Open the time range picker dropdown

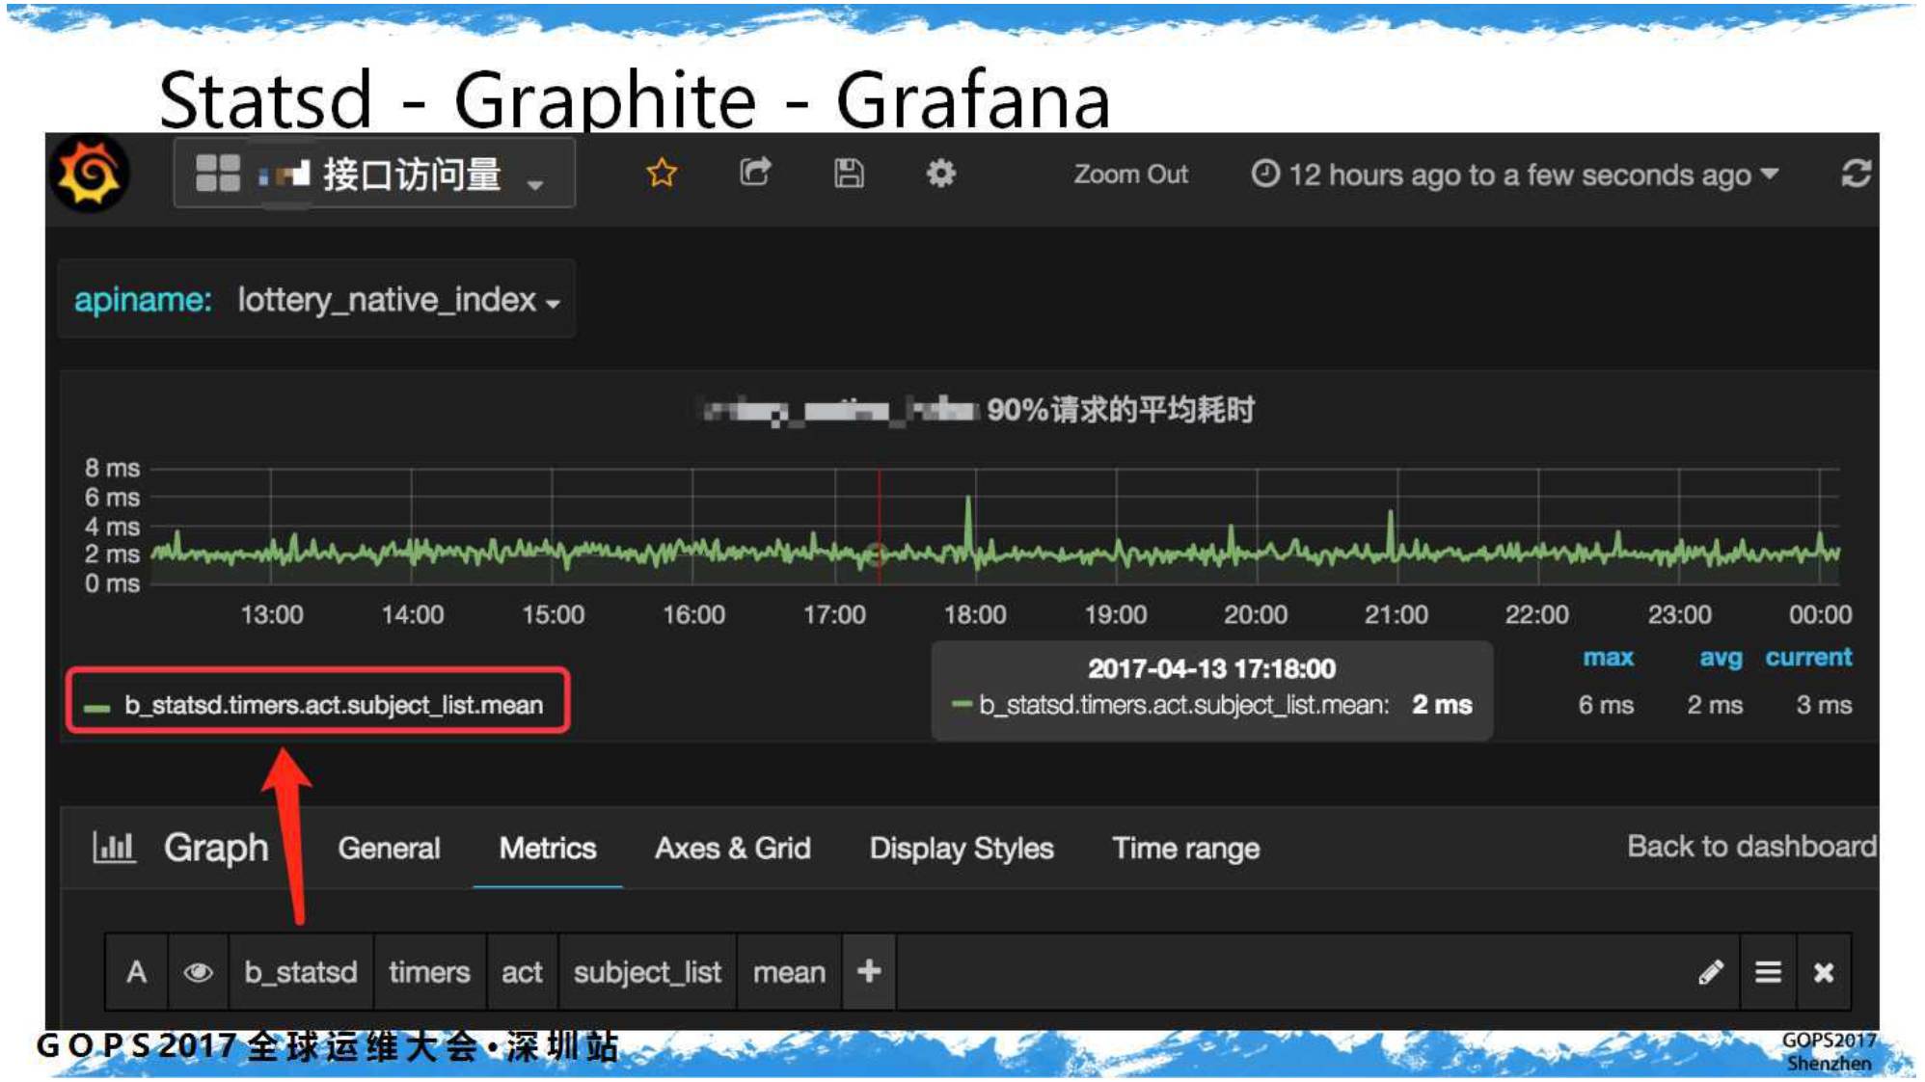click(x=1516, y=175)
